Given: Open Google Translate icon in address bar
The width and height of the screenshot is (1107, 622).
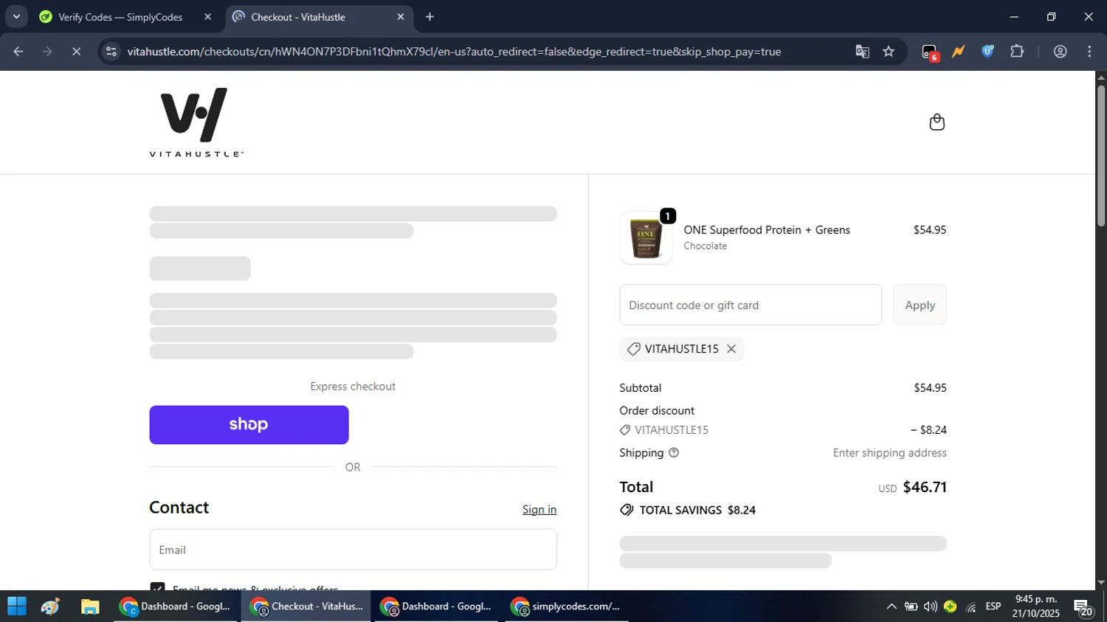Looking at the screenshot, I should (x=862, y=52).
